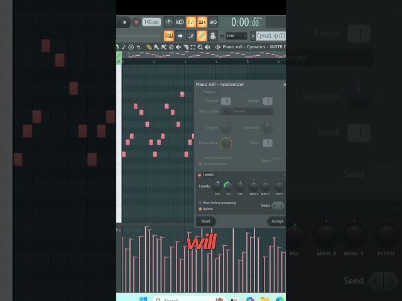This screenshot has width=402, height=301.
Task: Toggle wait for input to start playing
Action: (x=180, y=22)
